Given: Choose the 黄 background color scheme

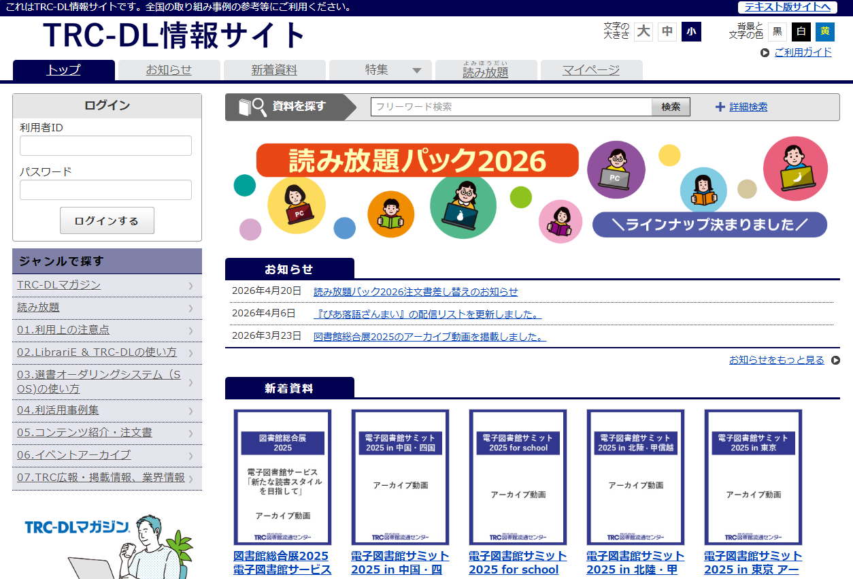Looking at the screenshot, I should [x=825, y=31].
